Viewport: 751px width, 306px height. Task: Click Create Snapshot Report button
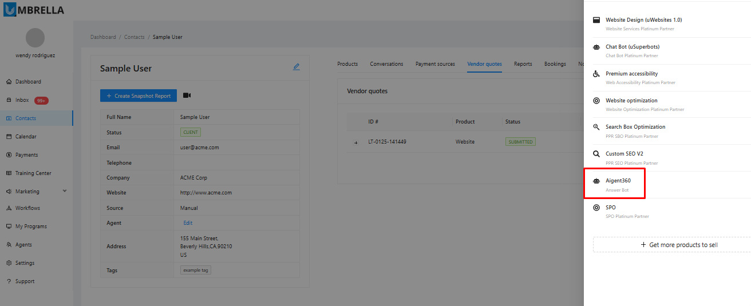pyautogui.click(x=138, y=96)
